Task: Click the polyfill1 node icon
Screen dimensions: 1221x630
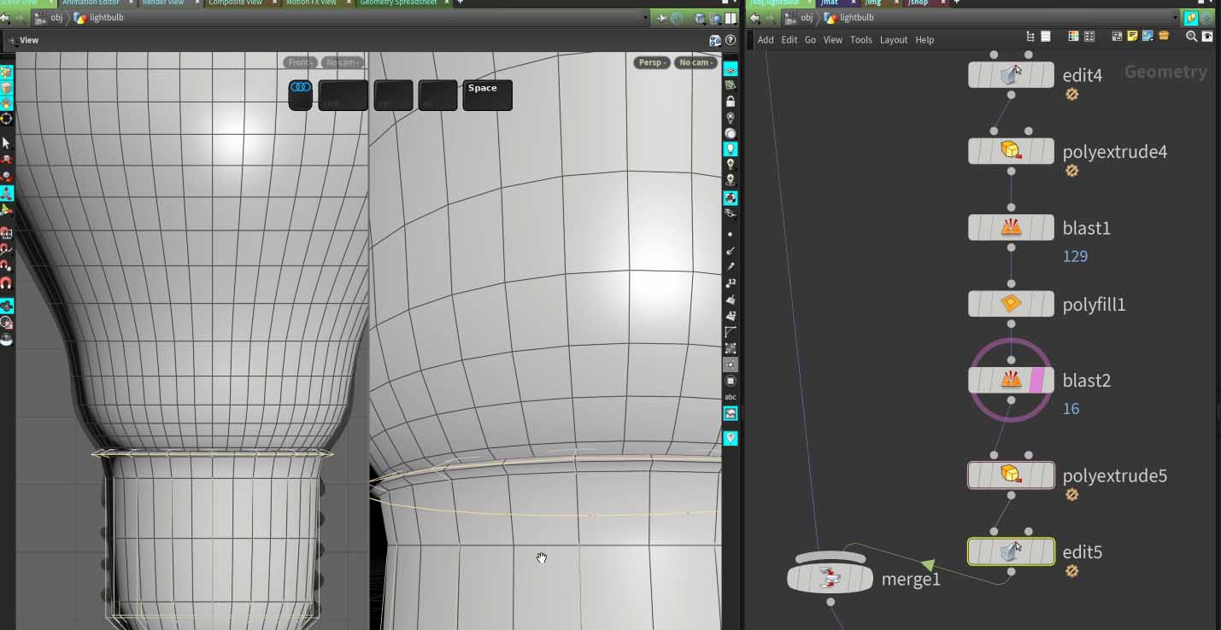Action: pos(1011,304)
